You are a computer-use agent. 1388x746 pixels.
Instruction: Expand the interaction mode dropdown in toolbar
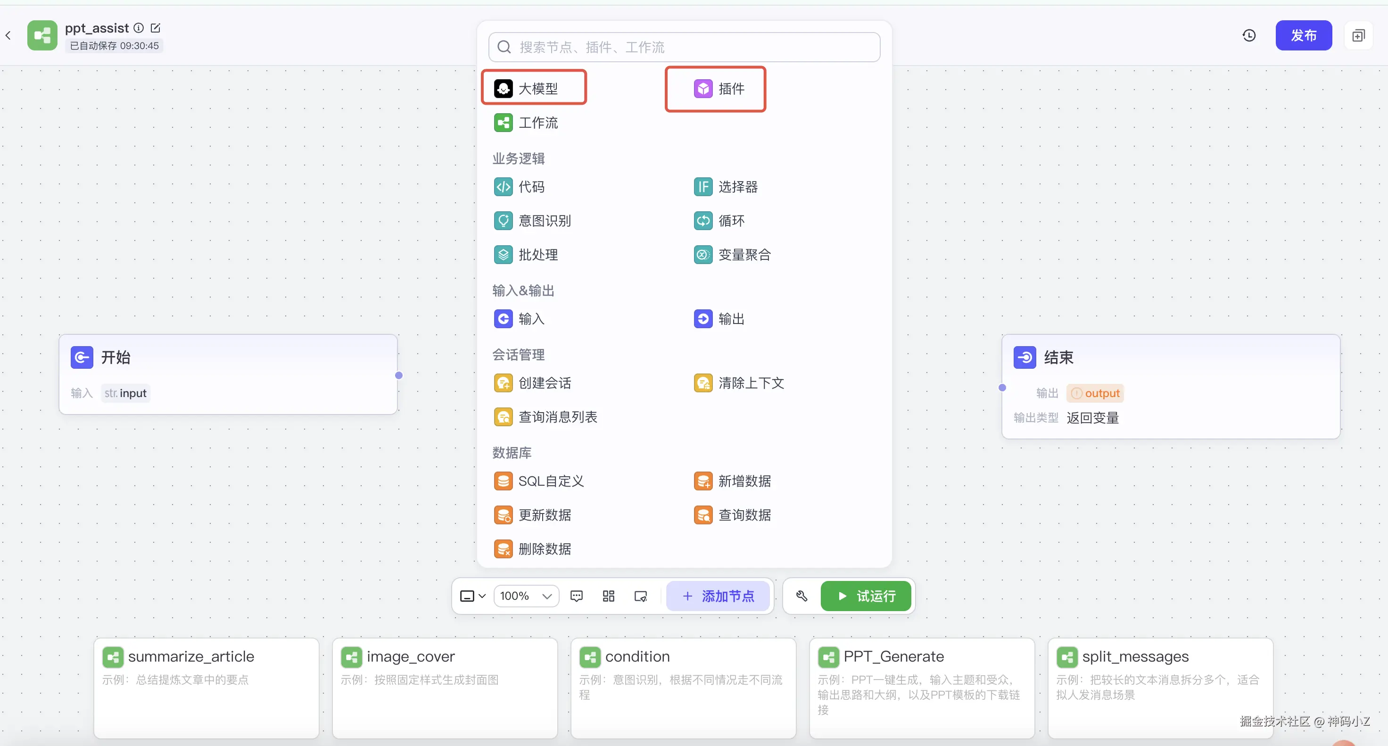(472, 596)
